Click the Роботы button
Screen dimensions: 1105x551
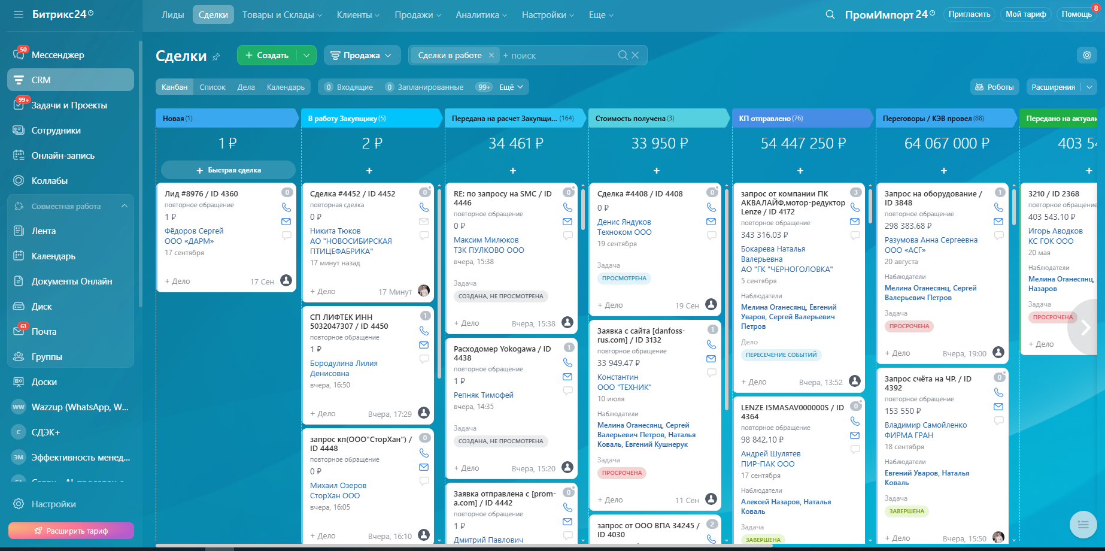pos(994,87)
